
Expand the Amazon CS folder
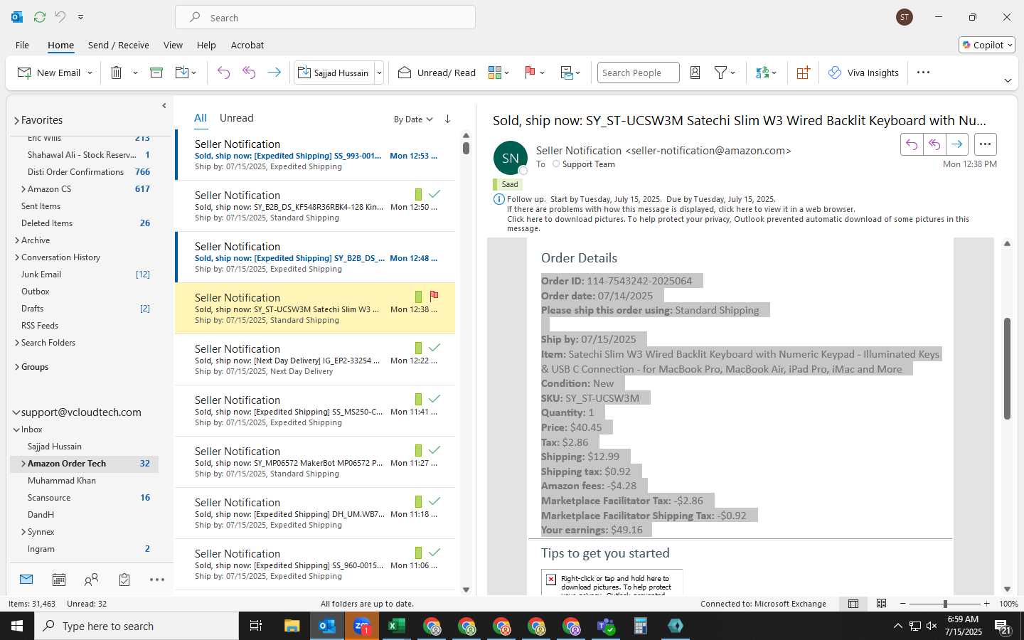[x=23, y=189]
